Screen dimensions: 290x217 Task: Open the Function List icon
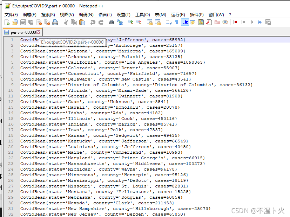tap(209, 22)
